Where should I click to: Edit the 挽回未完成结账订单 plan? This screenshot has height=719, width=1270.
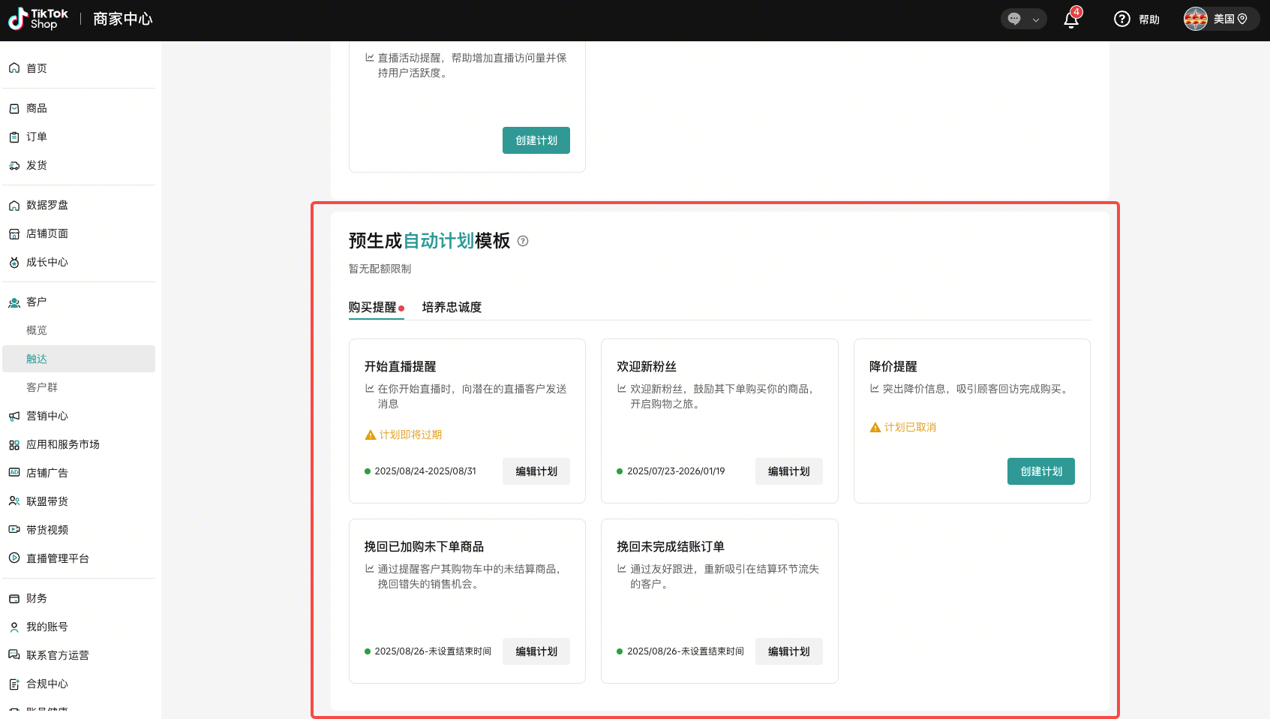coord(788,651)
